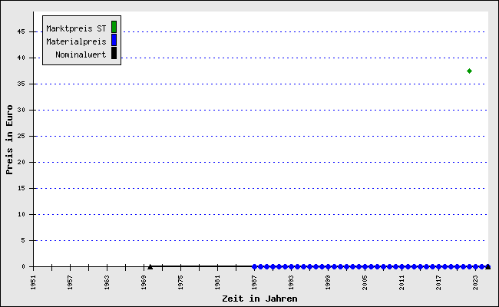This screenshot has height=307, width=499.
Task: Click the x-axis year label '1975'
Action: 180,282
